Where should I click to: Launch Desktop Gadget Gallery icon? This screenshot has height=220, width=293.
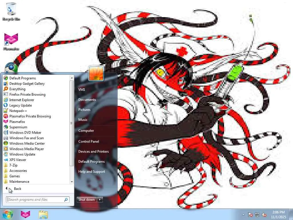[x=6, y=83]
